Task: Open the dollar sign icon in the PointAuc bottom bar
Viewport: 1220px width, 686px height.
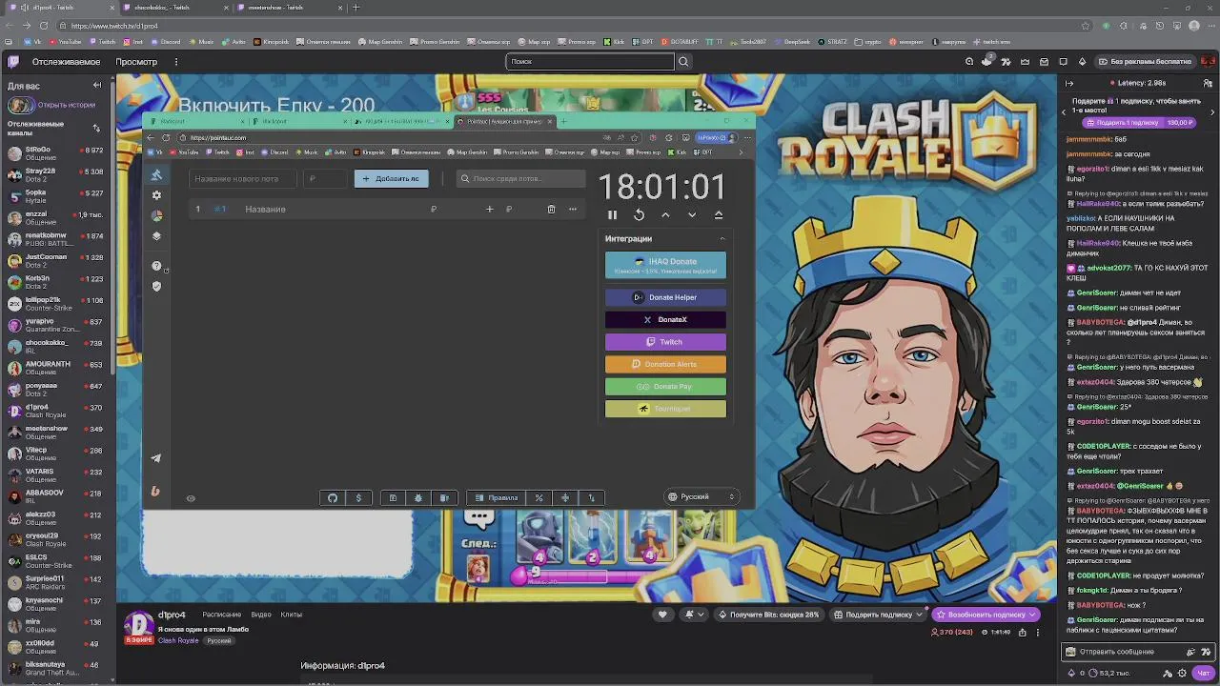Action: [358, 497]
